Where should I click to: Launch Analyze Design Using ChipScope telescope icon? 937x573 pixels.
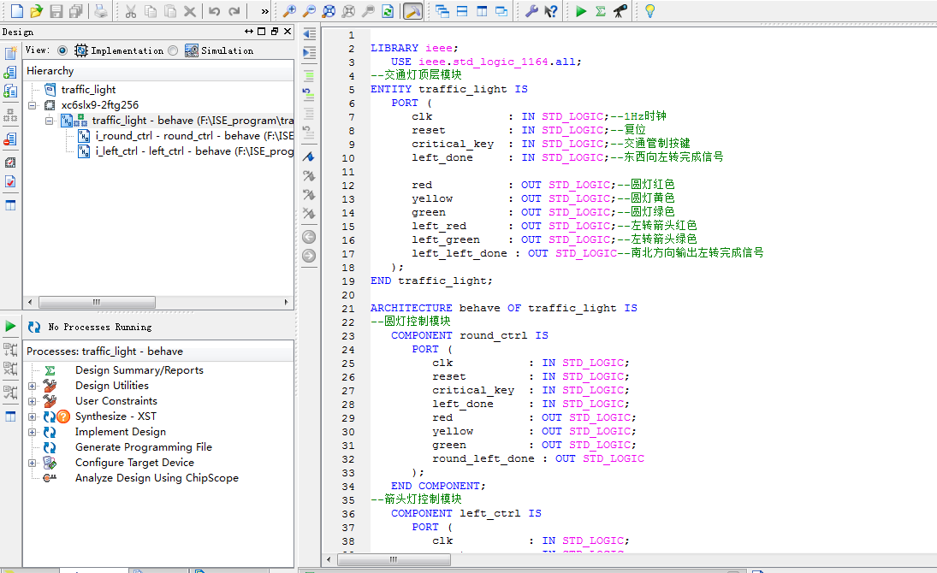pyautogui.click(x=618, y=11)
